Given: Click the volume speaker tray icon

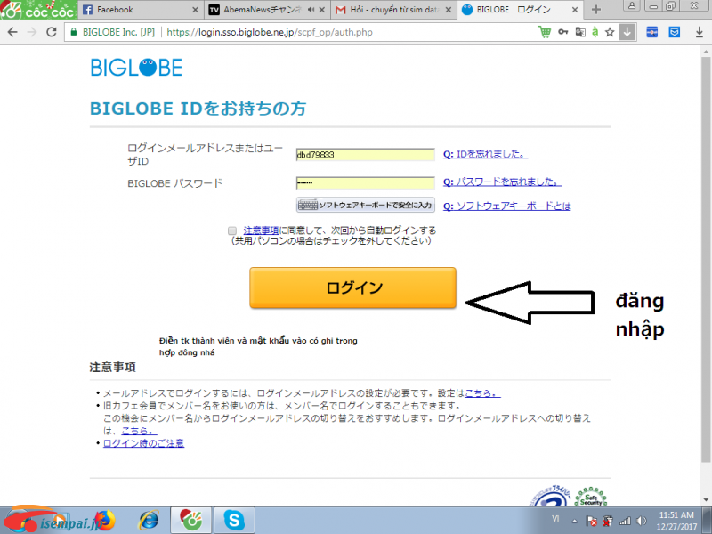Looking at the screenshot, I should [642, 522].
